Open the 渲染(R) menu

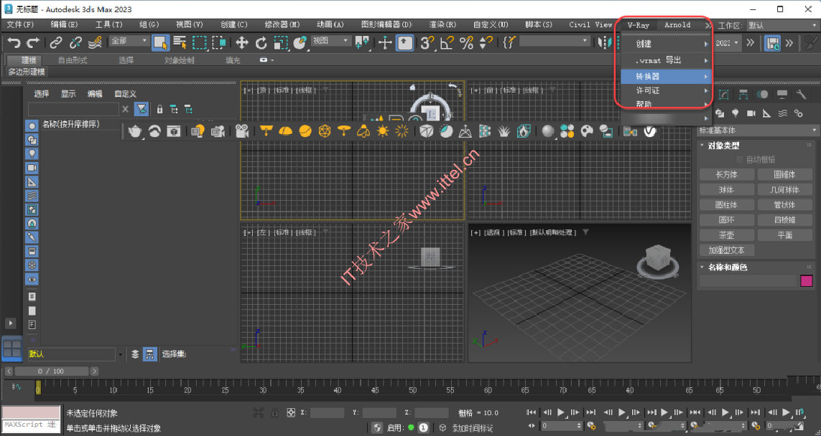pyautogui.click(x=442, y=24)
